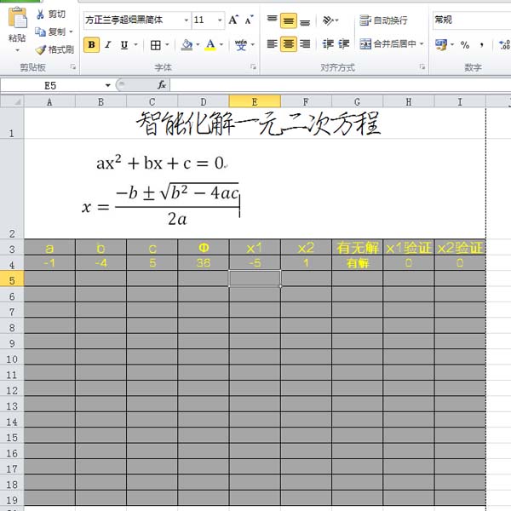Click header cell x1验证
Viewport: 511px width, 511px height.
pyautogui.click(x=408, y=248)
